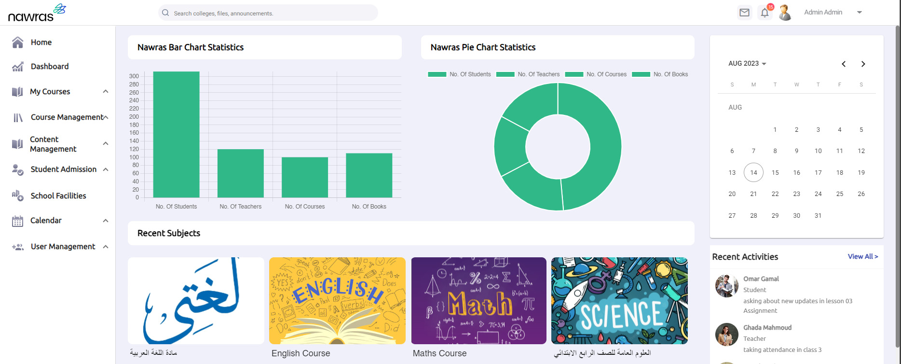Click Ghada Mahmoud's profile photo

coord(727,335)
